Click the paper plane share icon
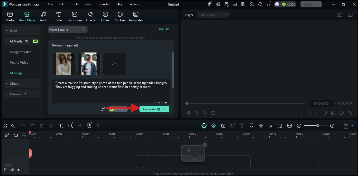This screenshot has width=358, height=176. click(218, 4)
